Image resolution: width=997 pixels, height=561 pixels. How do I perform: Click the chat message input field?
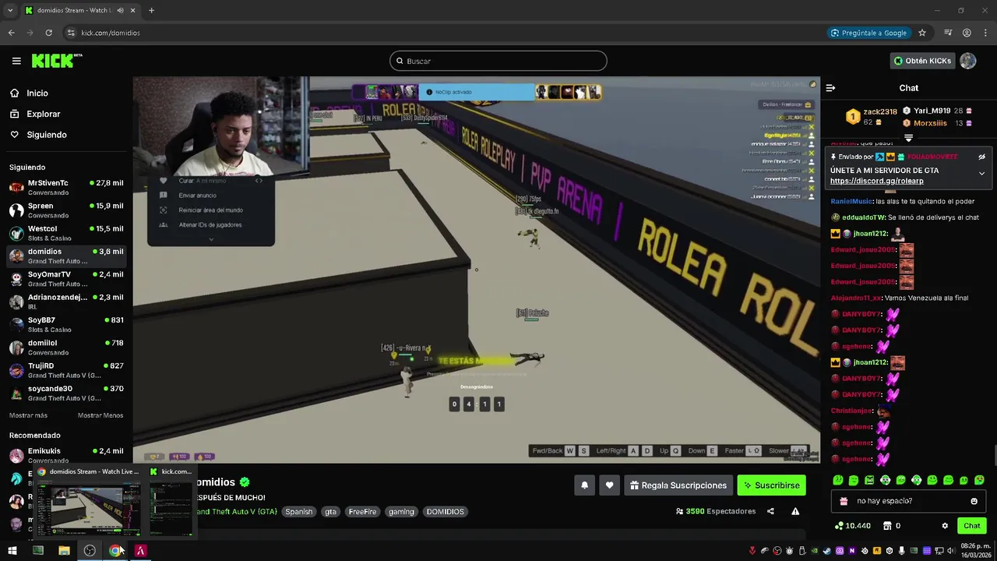tap(908, 501)
